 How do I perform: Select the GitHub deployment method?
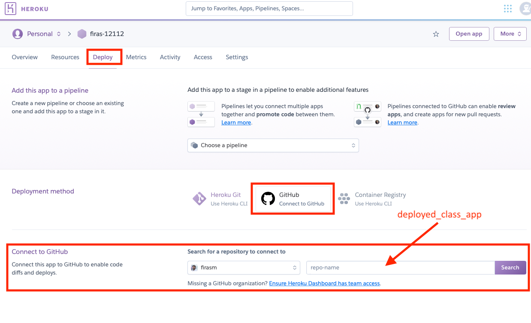pyautogui.click(x=293, y=199)
